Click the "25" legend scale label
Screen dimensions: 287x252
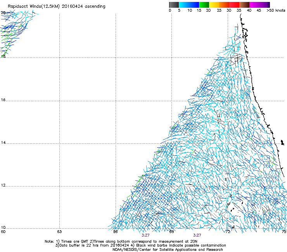point(219,10)
